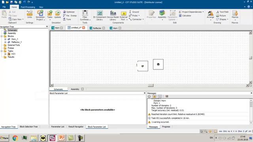The height and width of the screenshot is (142, 253).
Task: Open Filter Synthesis dropdown arrow
Action: click(x=90, y=20)
